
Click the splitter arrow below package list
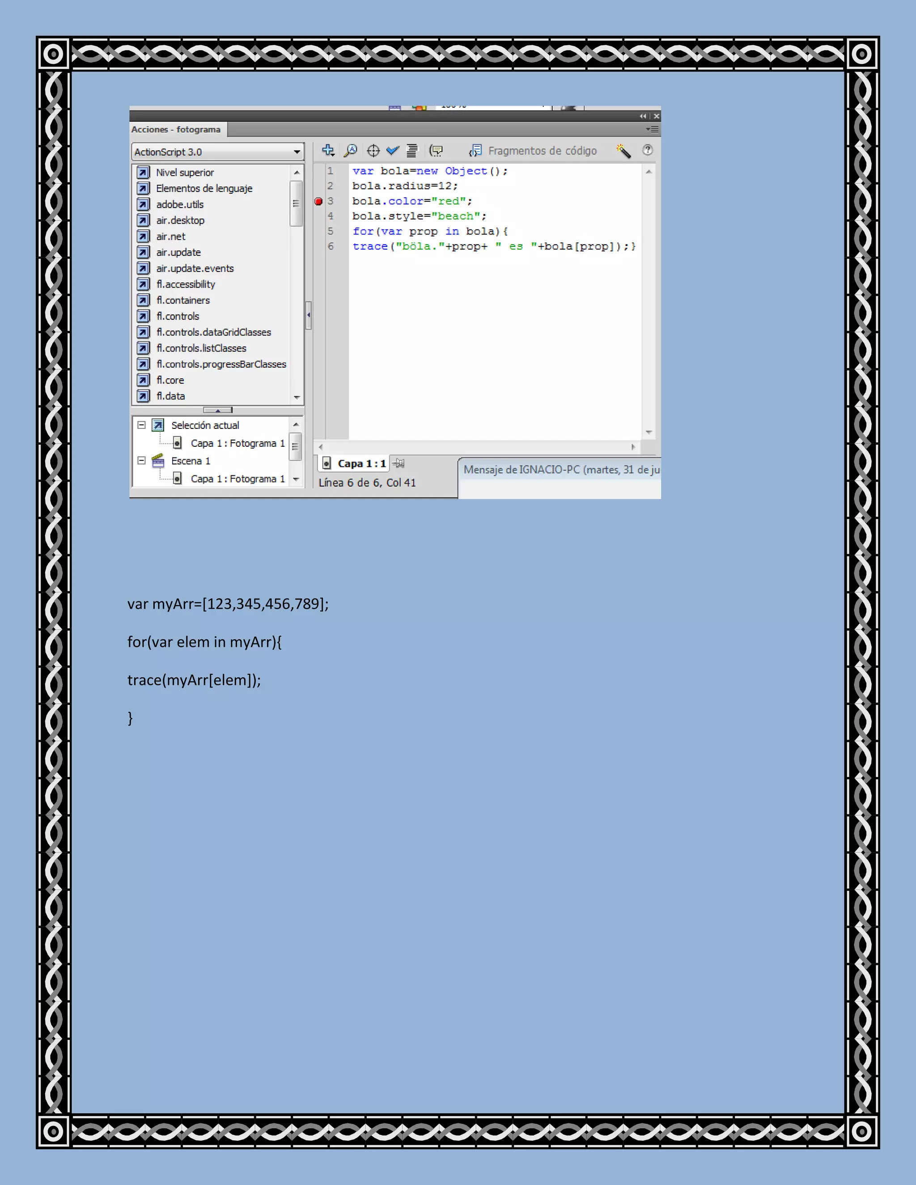[x=218, y=410]
